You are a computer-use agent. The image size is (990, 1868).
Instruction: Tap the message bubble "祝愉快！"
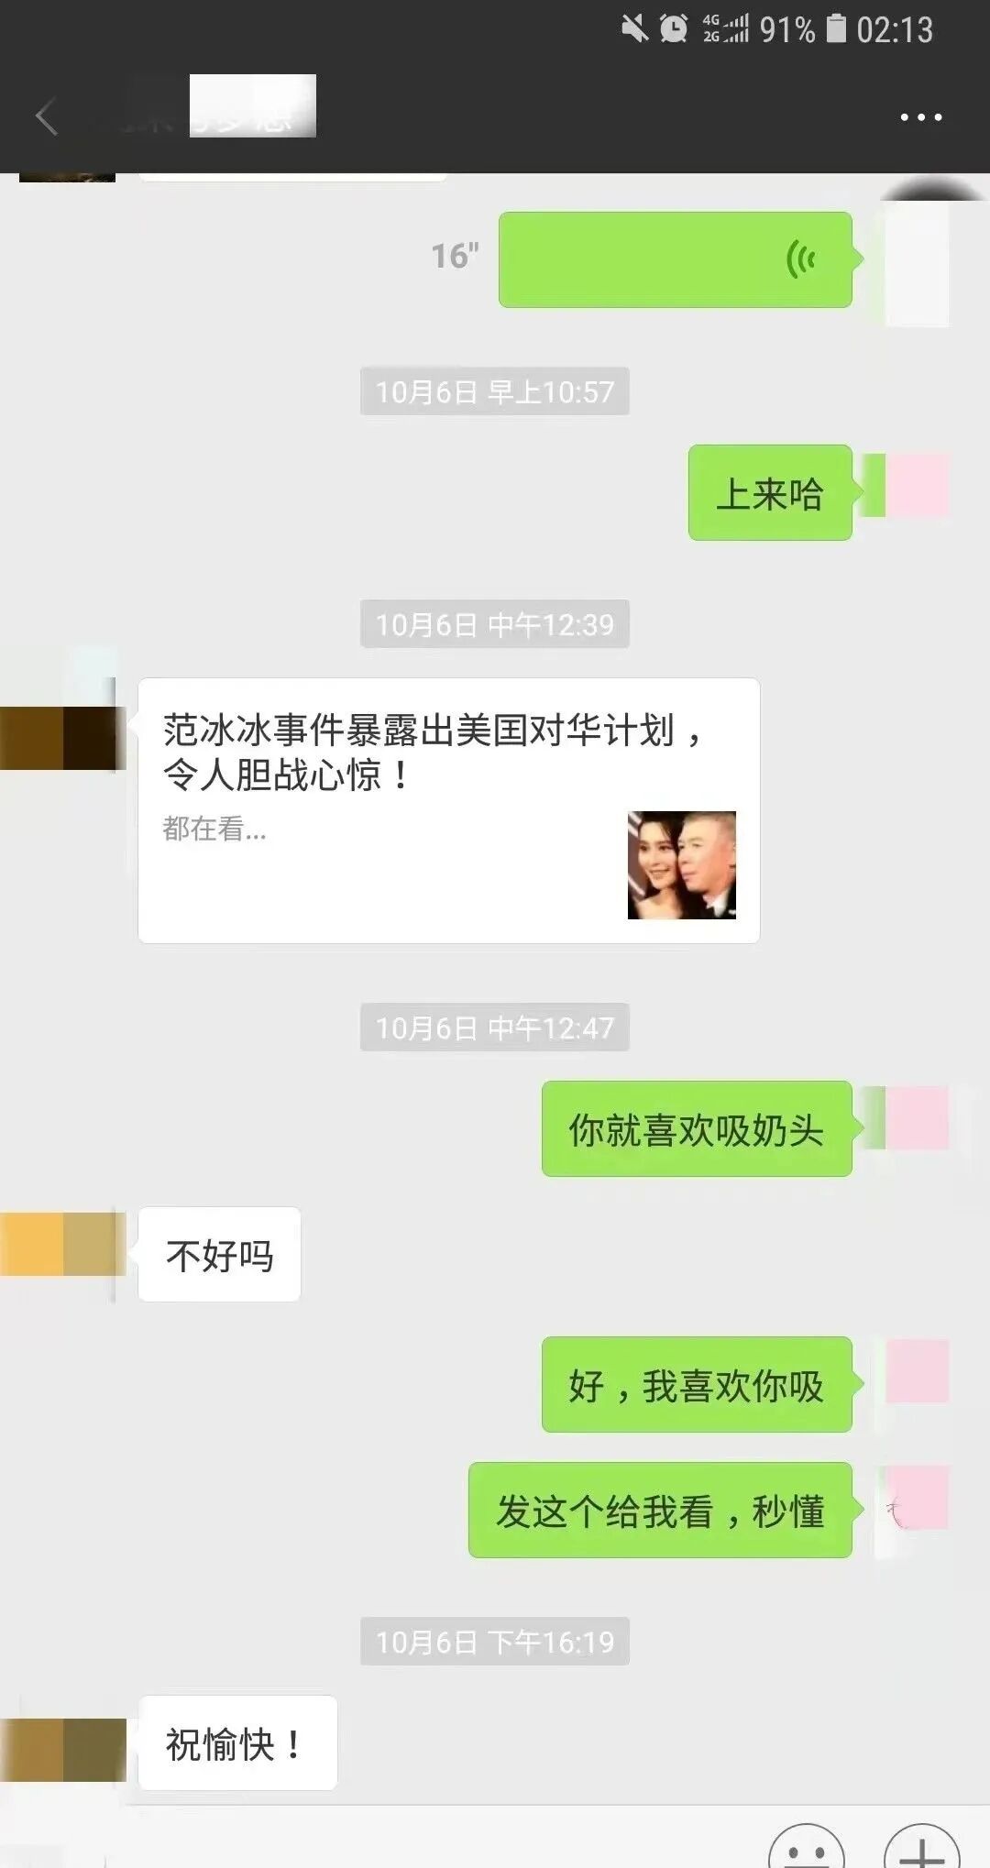click(x=236, y=1742)
